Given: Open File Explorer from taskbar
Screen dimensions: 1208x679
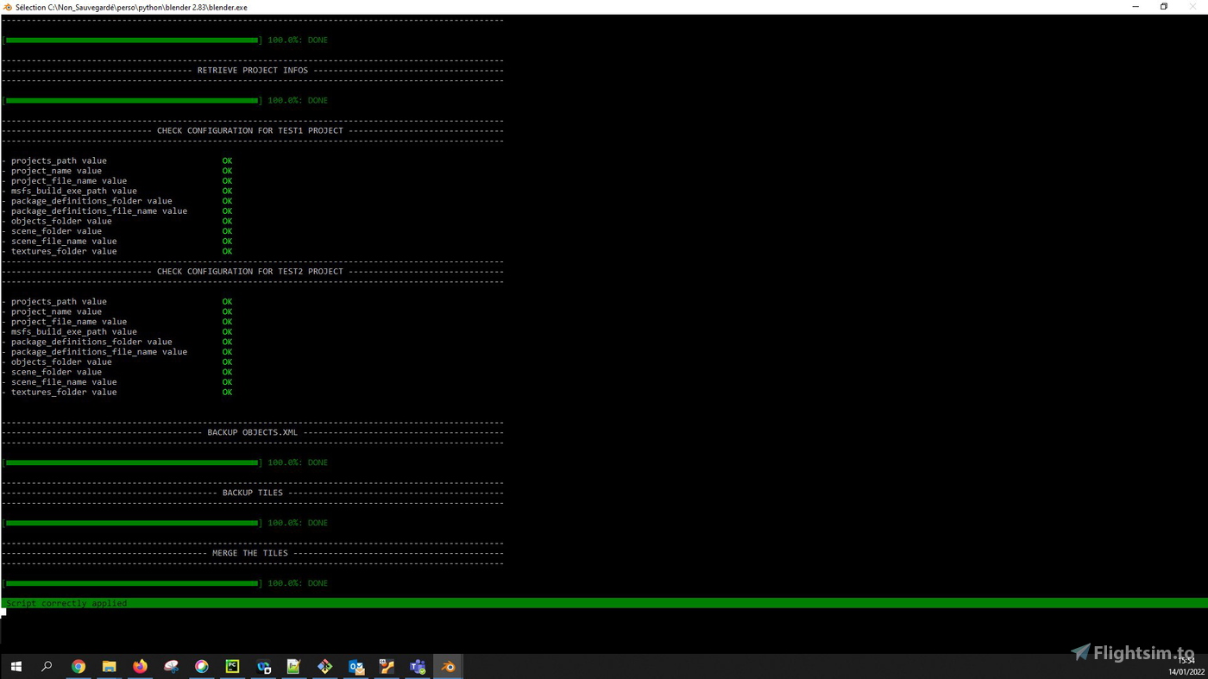Looking at the screenshot, I should pyautogui.click(x=109, y=666).
